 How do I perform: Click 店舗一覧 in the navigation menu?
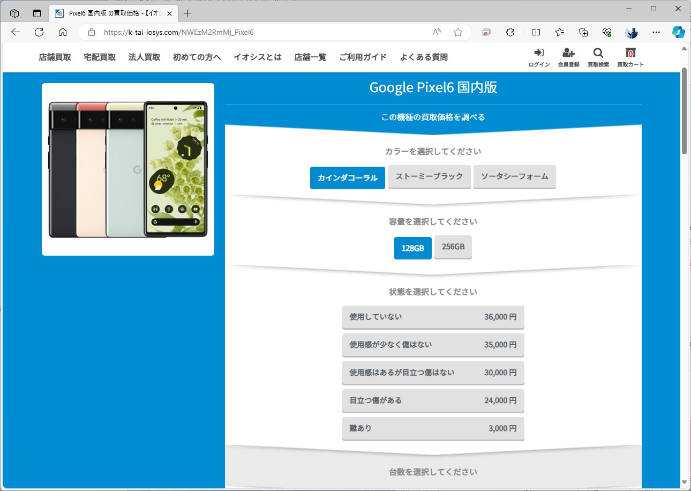[x=310, y=57]
